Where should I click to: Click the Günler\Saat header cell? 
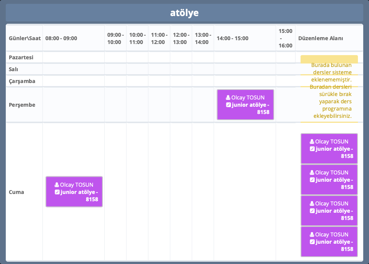[24, 38]
